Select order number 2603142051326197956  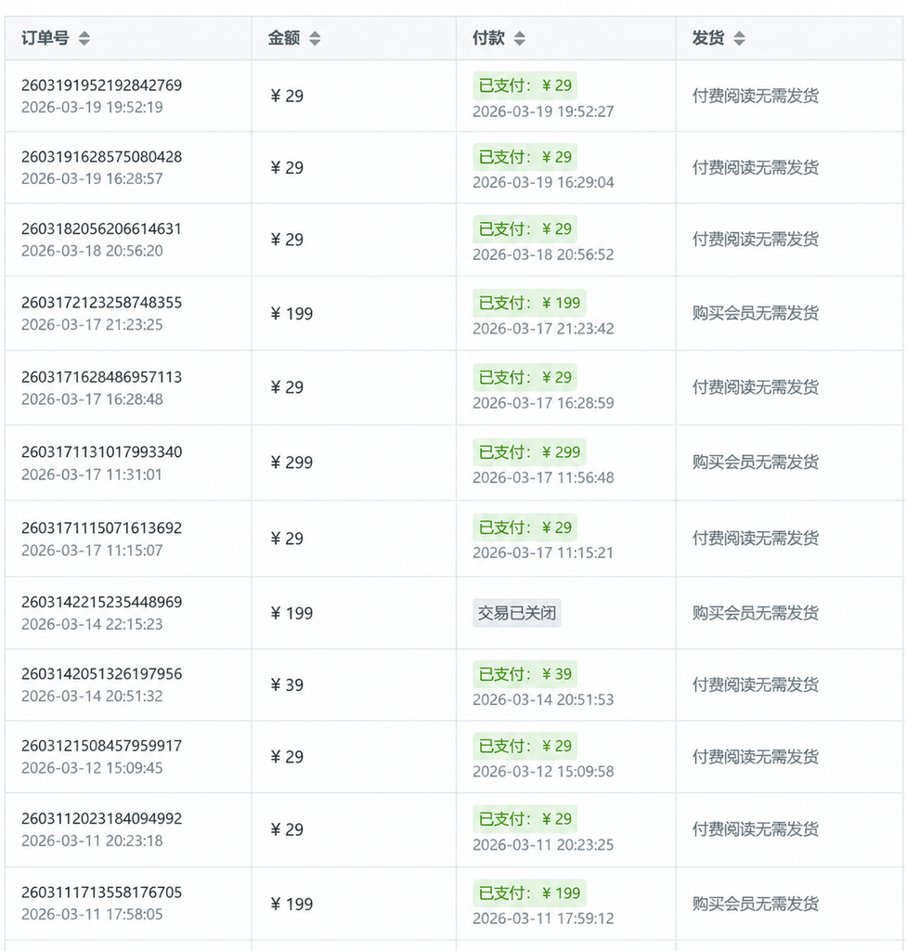click(x=101, y=674)
